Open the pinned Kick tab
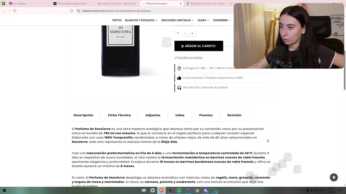This screenshot has width=346, height=194. tap(4, 4)
